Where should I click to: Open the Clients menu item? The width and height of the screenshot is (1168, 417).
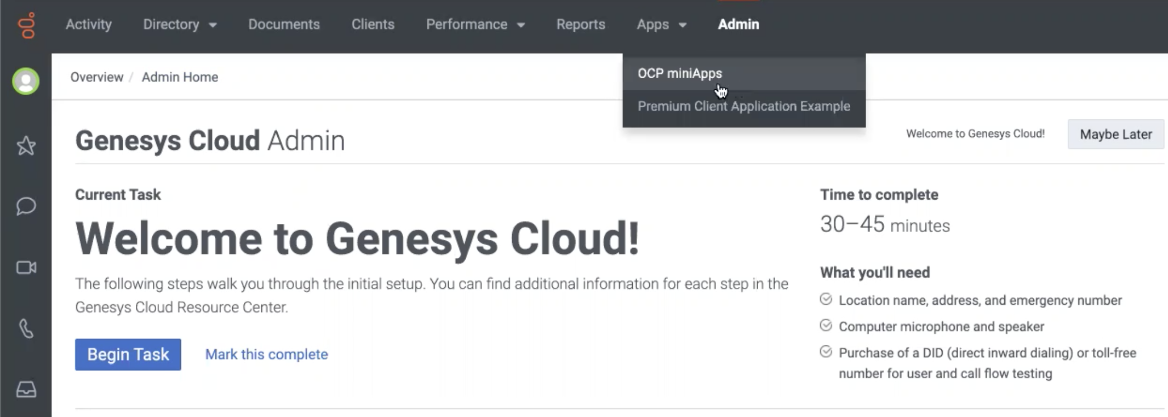point(373,25)
